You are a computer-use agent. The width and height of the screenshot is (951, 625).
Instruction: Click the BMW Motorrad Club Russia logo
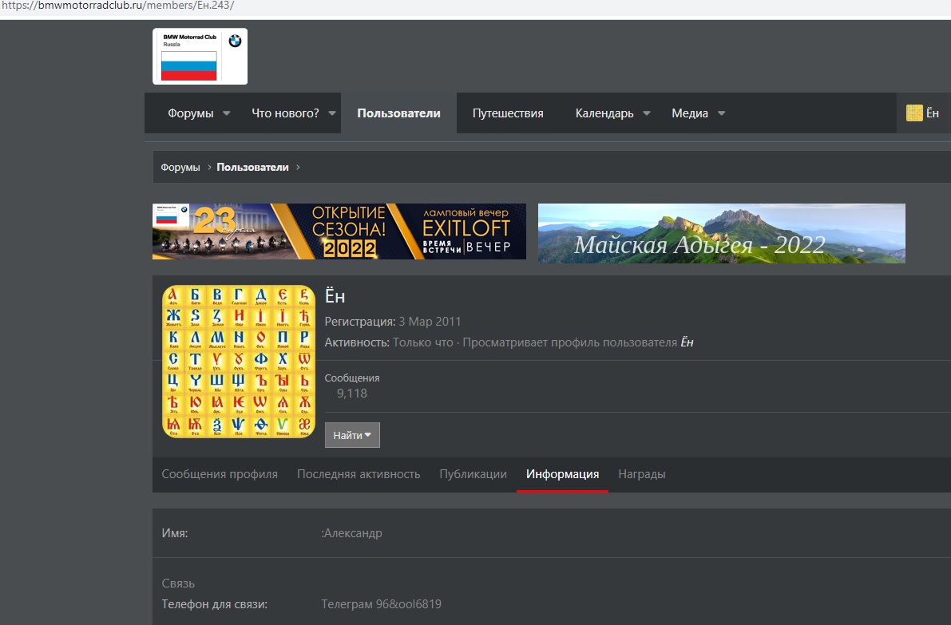(x=200, y=57)
